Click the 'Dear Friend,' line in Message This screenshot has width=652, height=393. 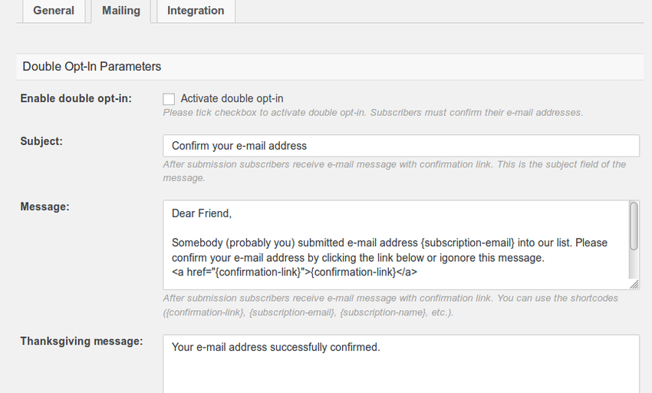tap(202, 213)
